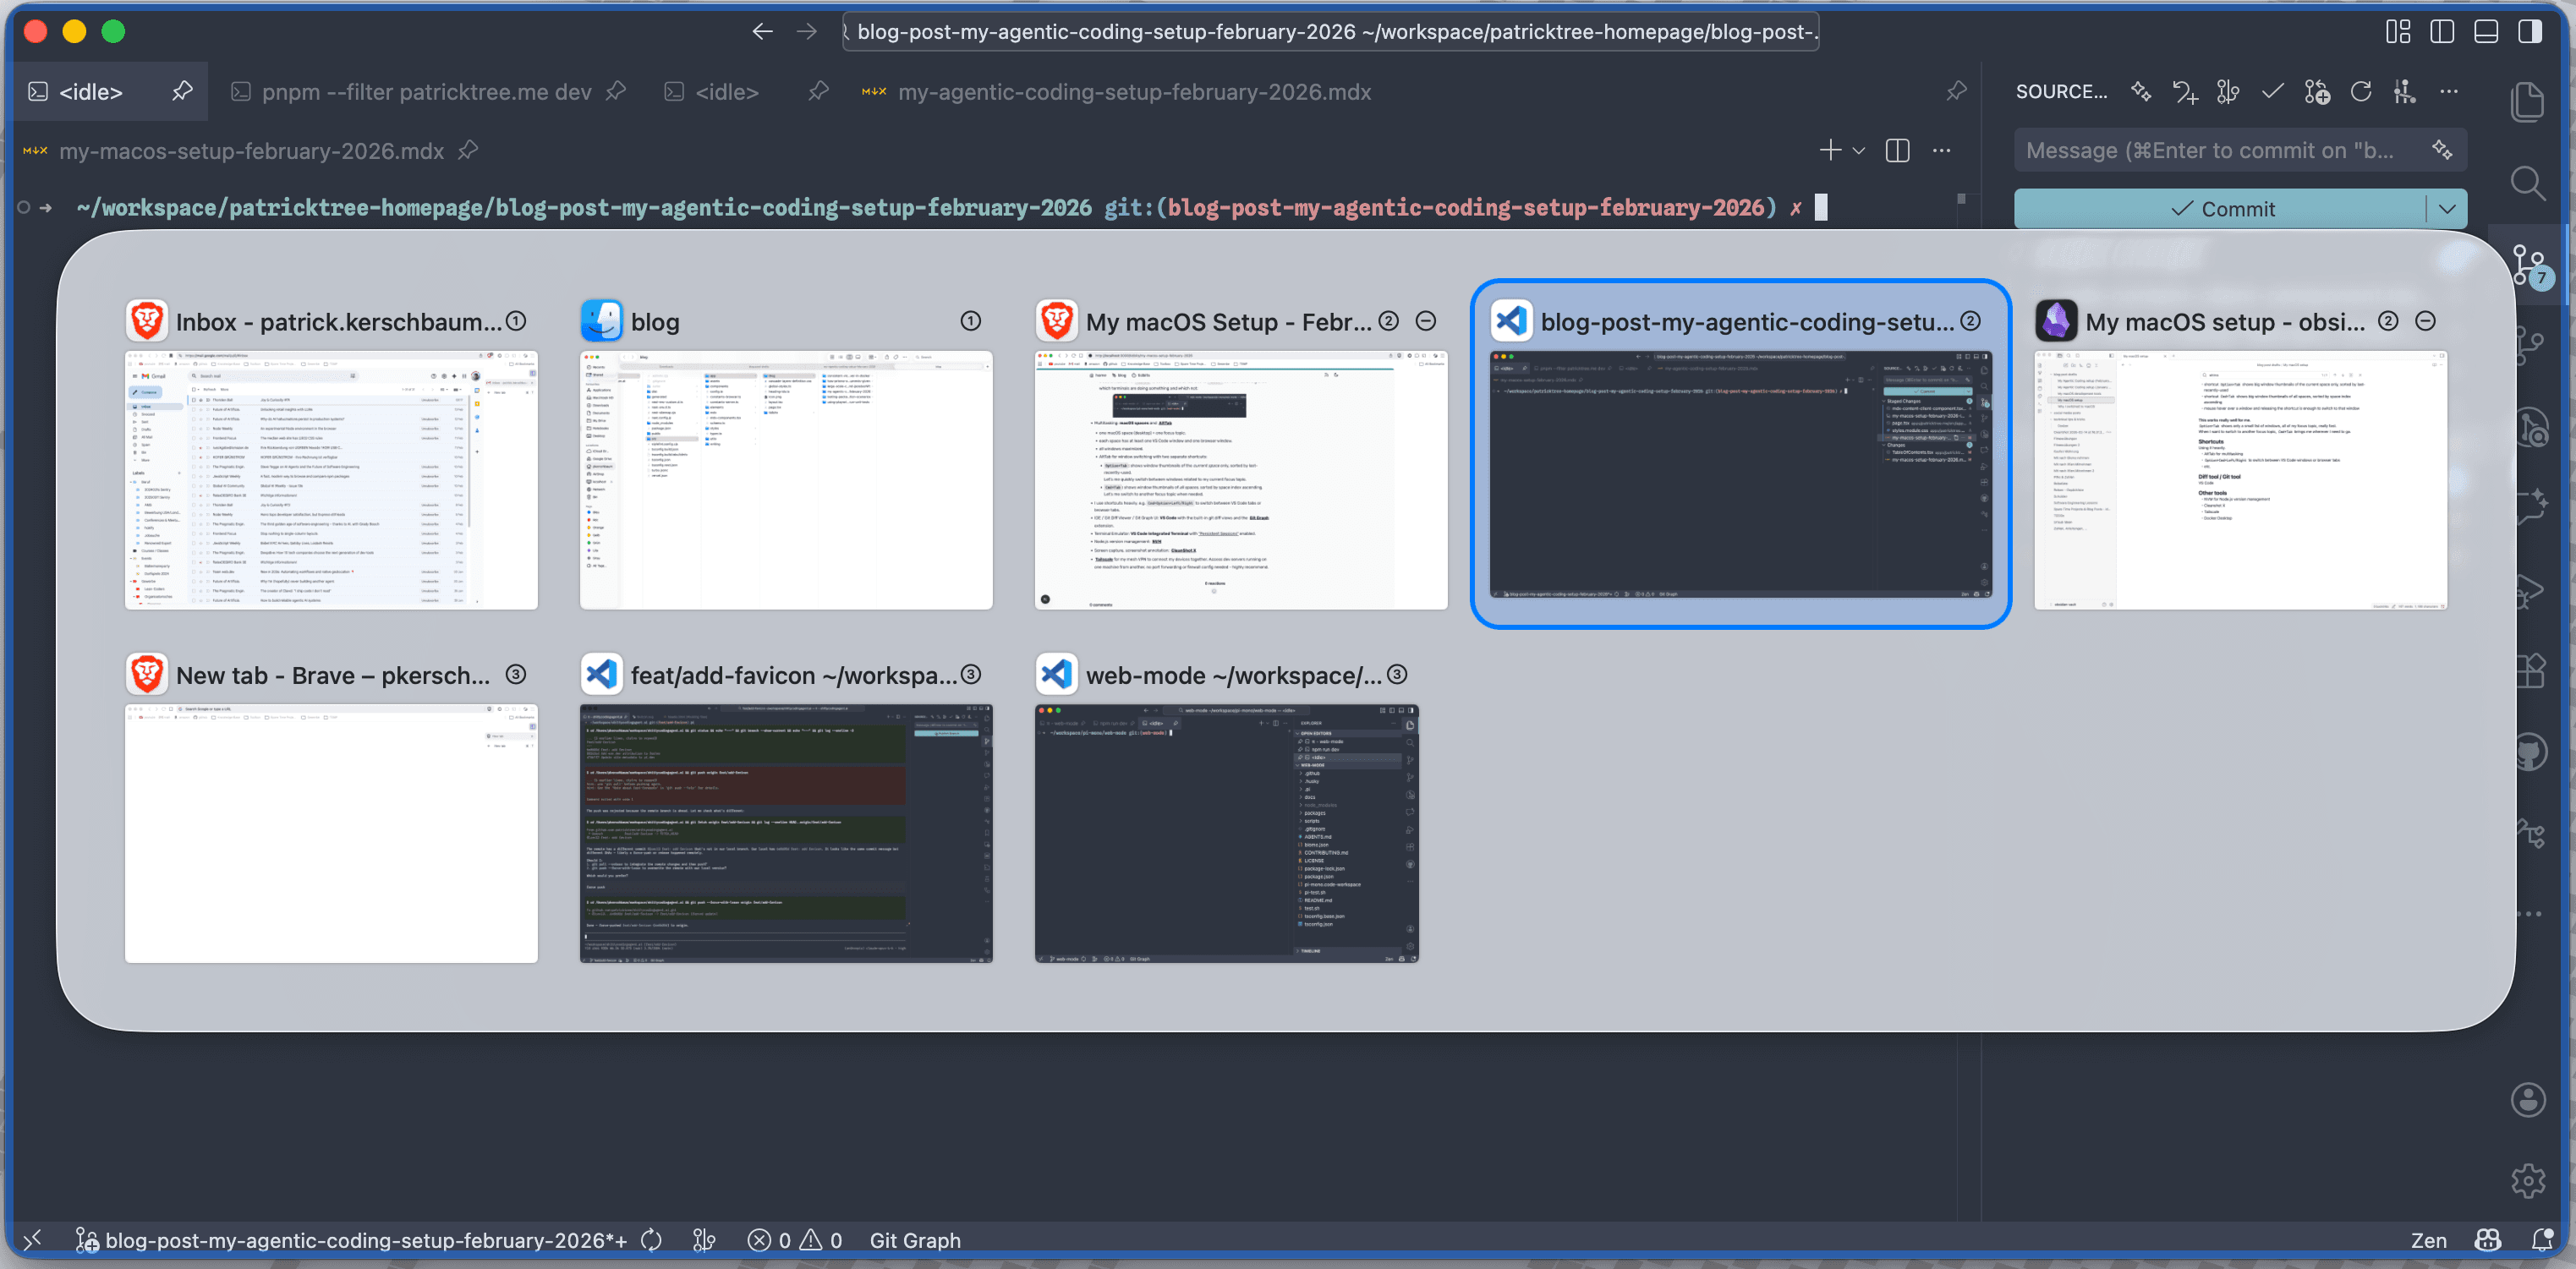The image size is (2576, 1269).
Task: Open the my-macos-setup-february-2026.mdx tab
Action: pos(251,150)
